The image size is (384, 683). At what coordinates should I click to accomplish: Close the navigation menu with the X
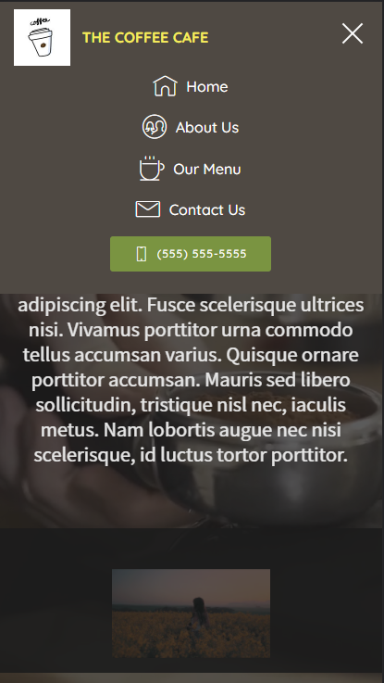(353, 33)
